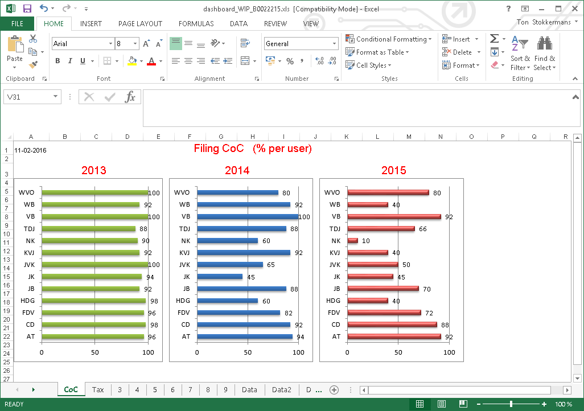Open the General number format dropdown
The image size is (584, 411).
pyautogui.click(x=334, y=44)
